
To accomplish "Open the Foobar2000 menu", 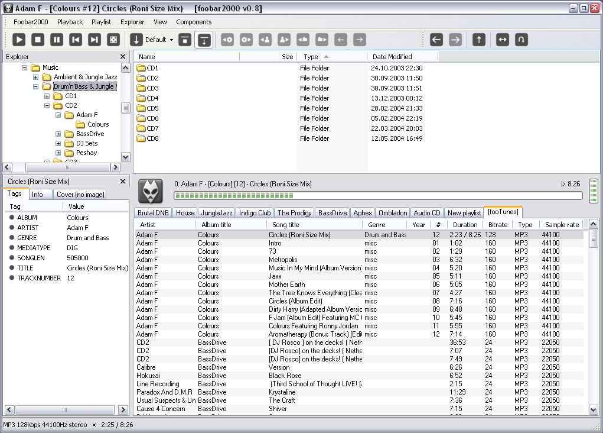I will (x=31, y=22).
